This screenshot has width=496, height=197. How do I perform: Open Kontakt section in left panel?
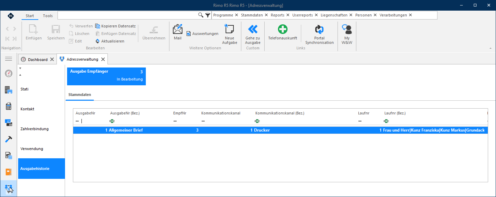pos(41,109)
